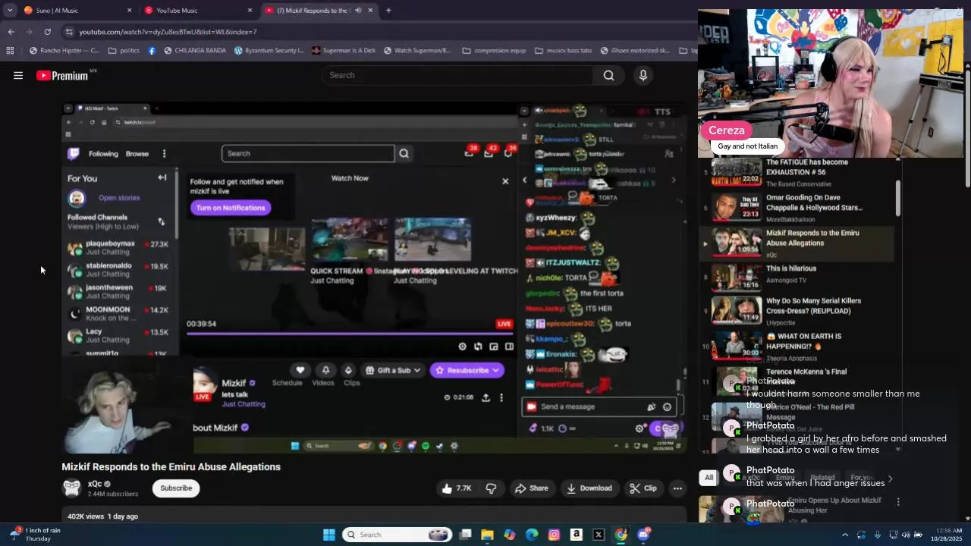Viewport: 971px width, 546px height.
Task: Subscribe to the xQc channel
Action: [x=176, y=488]
